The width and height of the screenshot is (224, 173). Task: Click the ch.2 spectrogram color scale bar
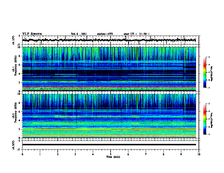pyautogui.click(x=205, y=119)
